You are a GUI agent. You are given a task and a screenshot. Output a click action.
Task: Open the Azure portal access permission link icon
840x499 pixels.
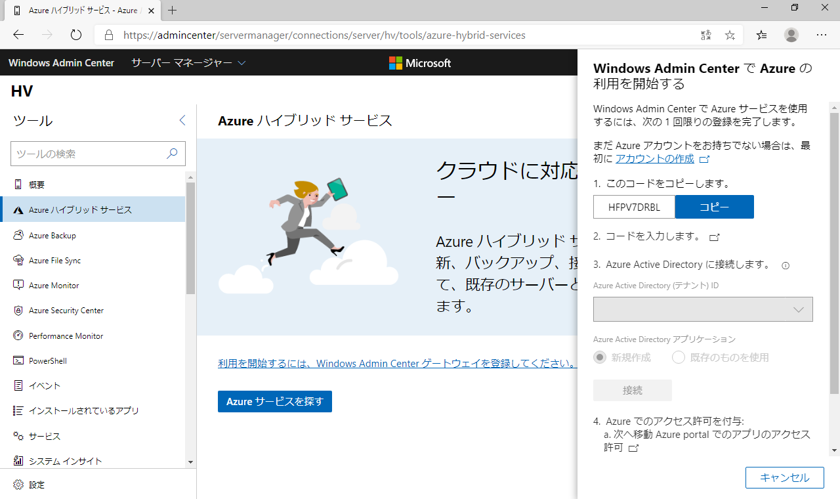coord(633,448)
